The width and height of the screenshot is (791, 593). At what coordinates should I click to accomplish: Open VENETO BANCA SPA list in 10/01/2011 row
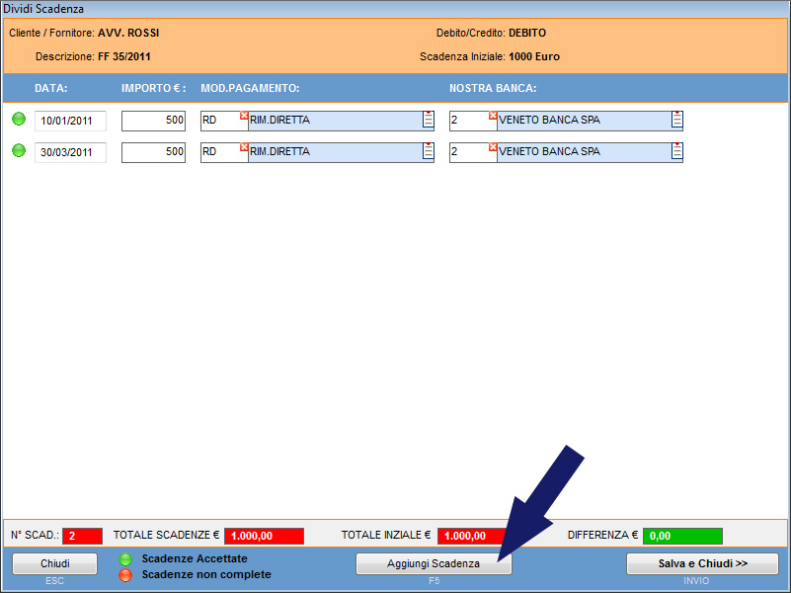point(676,121)
